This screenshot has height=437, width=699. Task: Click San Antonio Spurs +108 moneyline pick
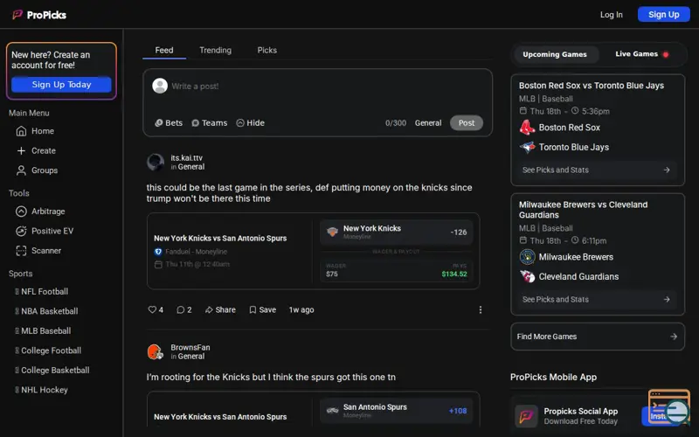397,411
